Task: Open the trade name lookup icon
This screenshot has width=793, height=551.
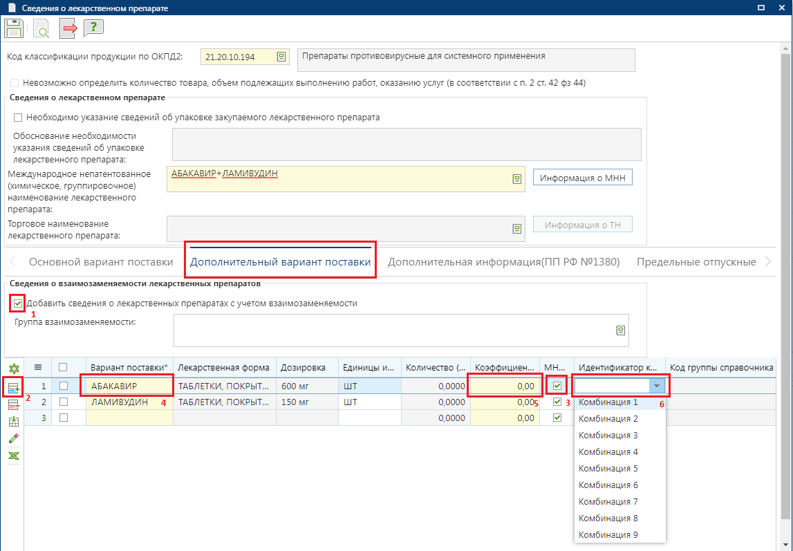Action: [516, 229]
